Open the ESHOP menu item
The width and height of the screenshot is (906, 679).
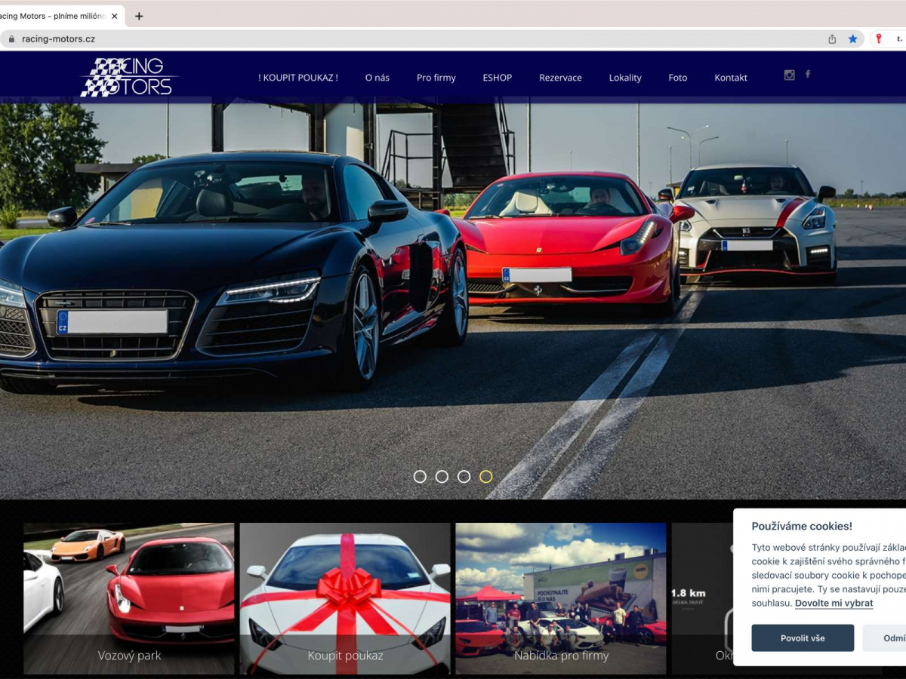[x=497, y=78]
